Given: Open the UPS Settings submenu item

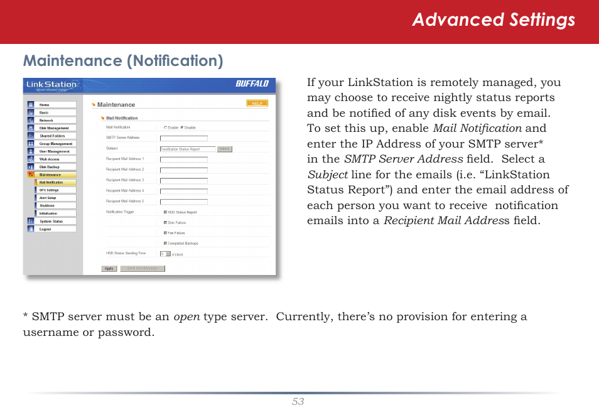Looking at the screenshot, I should pos(55,190).
